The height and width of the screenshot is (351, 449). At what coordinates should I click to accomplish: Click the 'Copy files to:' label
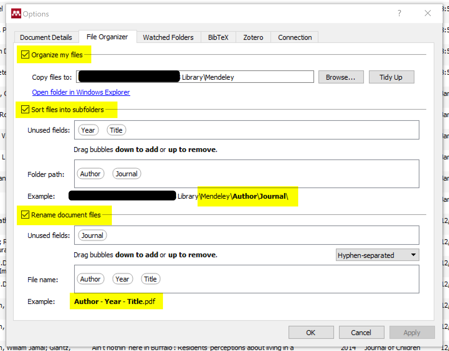click(52, 77)
